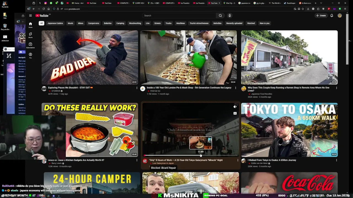Focus the YouTube search box
This screenshot has width=353, height=198.
coord(179,16)
